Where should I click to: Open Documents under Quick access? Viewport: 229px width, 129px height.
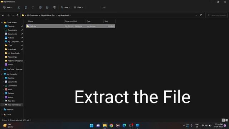click(12, 34)
